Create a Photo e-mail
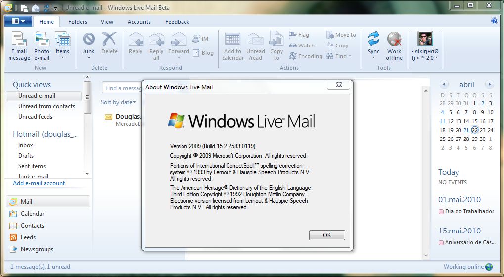The height and width of the screenshot is (277, 504). 42,46
